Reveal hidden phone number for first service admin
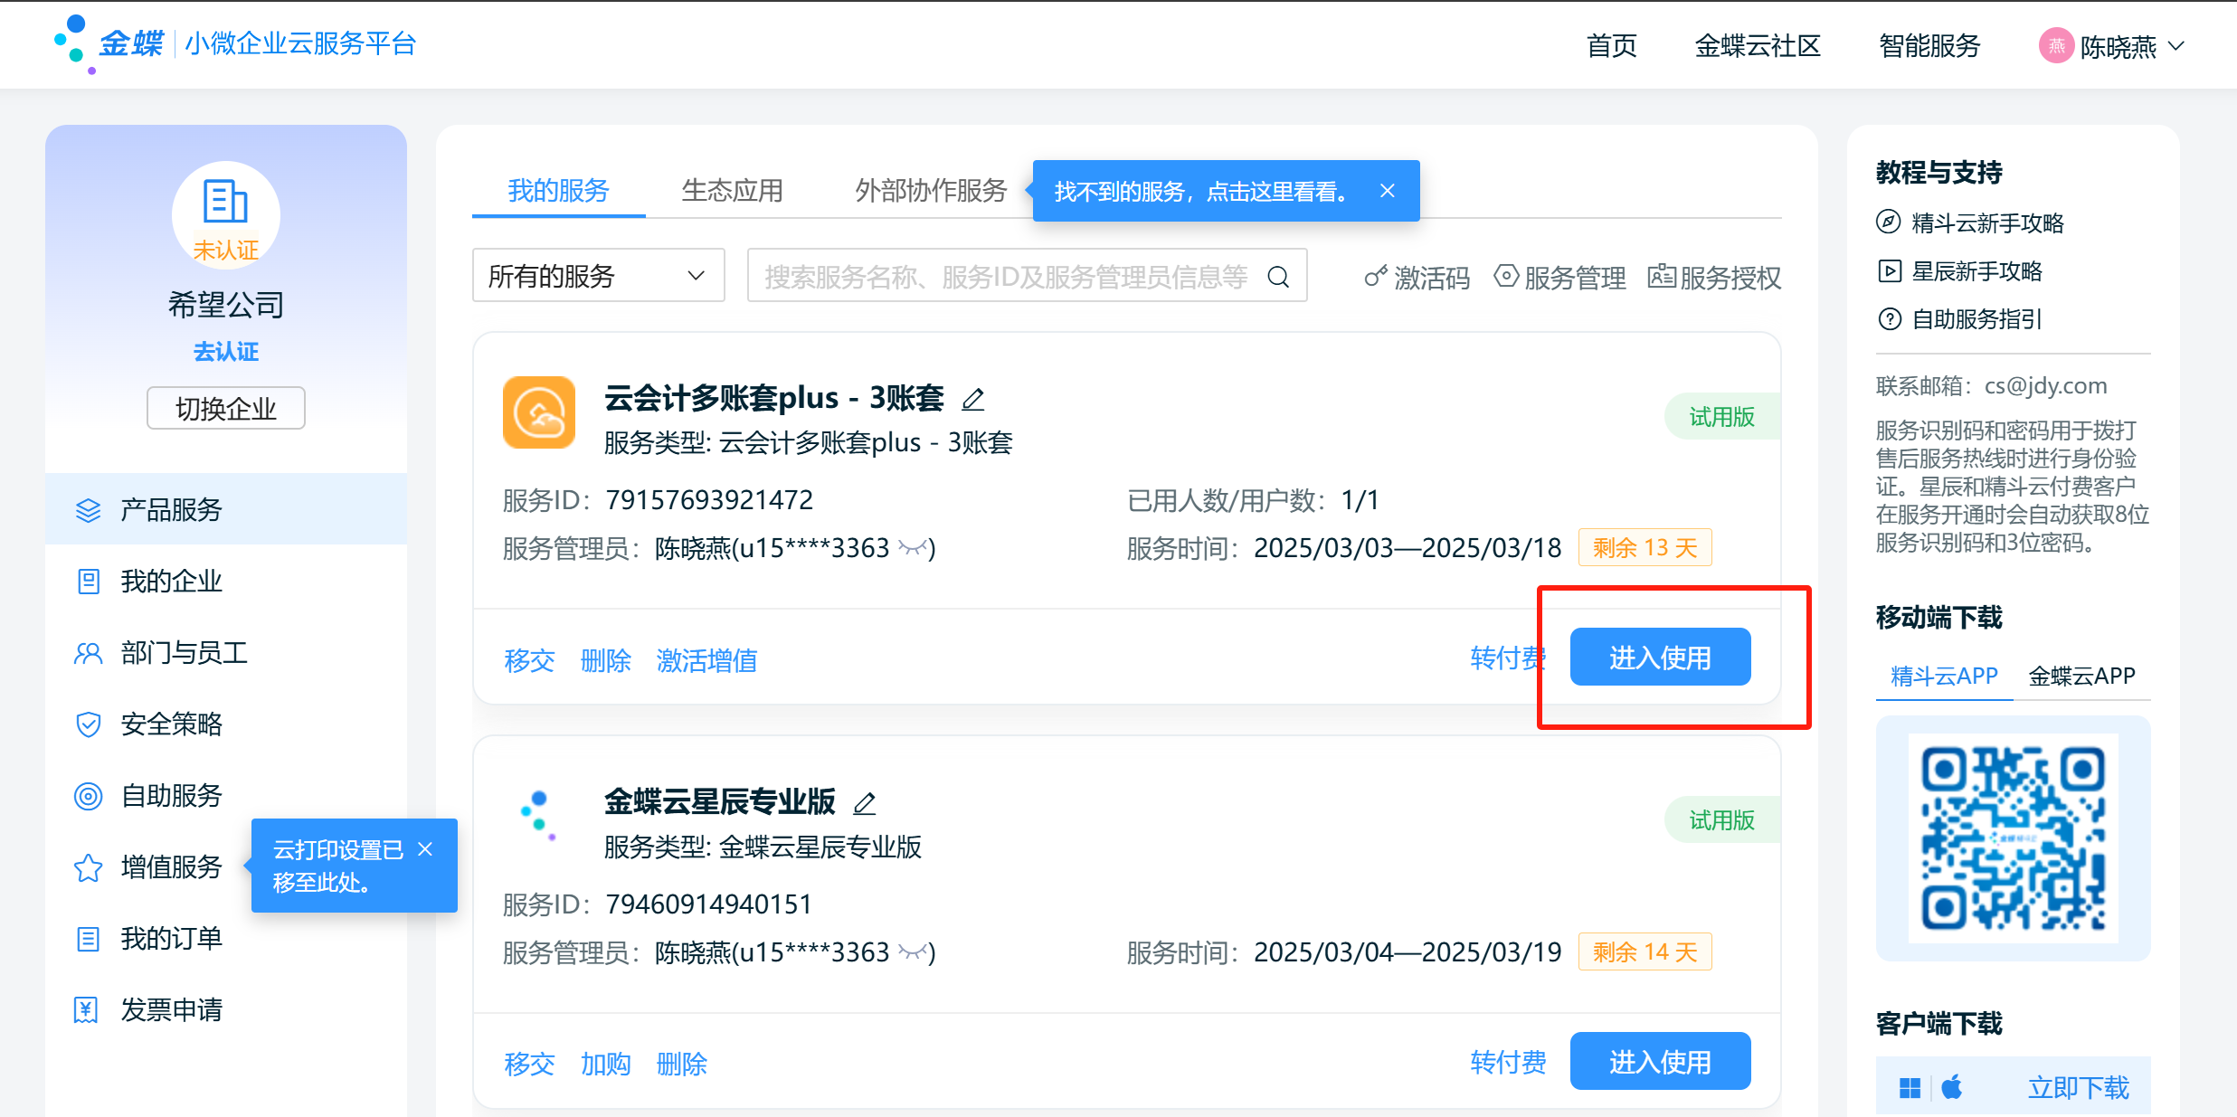 (x=914, y=548)
